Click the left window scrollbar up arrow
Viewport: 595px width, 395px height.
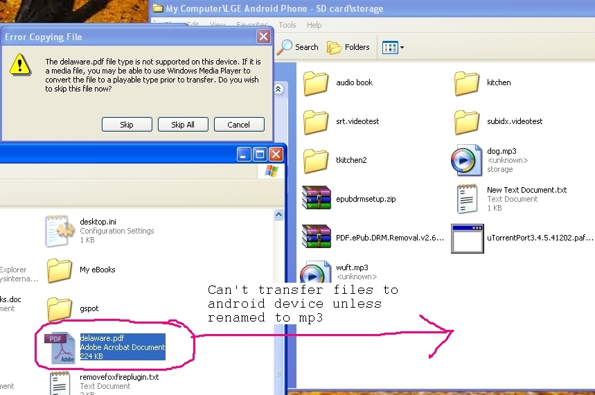click(278, 215)
